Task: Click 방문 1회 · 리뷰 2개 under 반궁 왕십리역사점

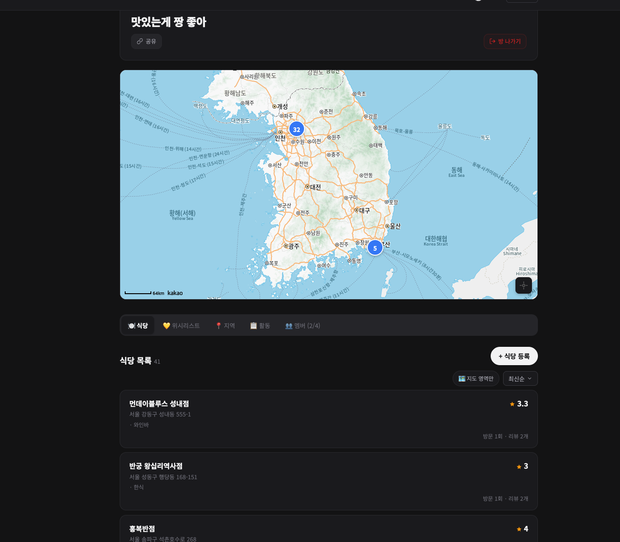Action: point(505,498)
